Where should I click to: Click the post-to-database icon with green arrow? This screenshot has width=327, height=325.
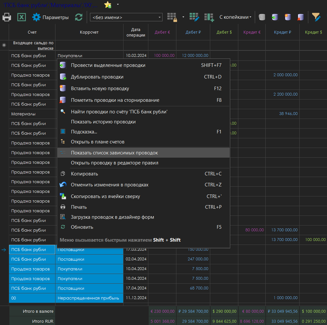coord(274,17)
